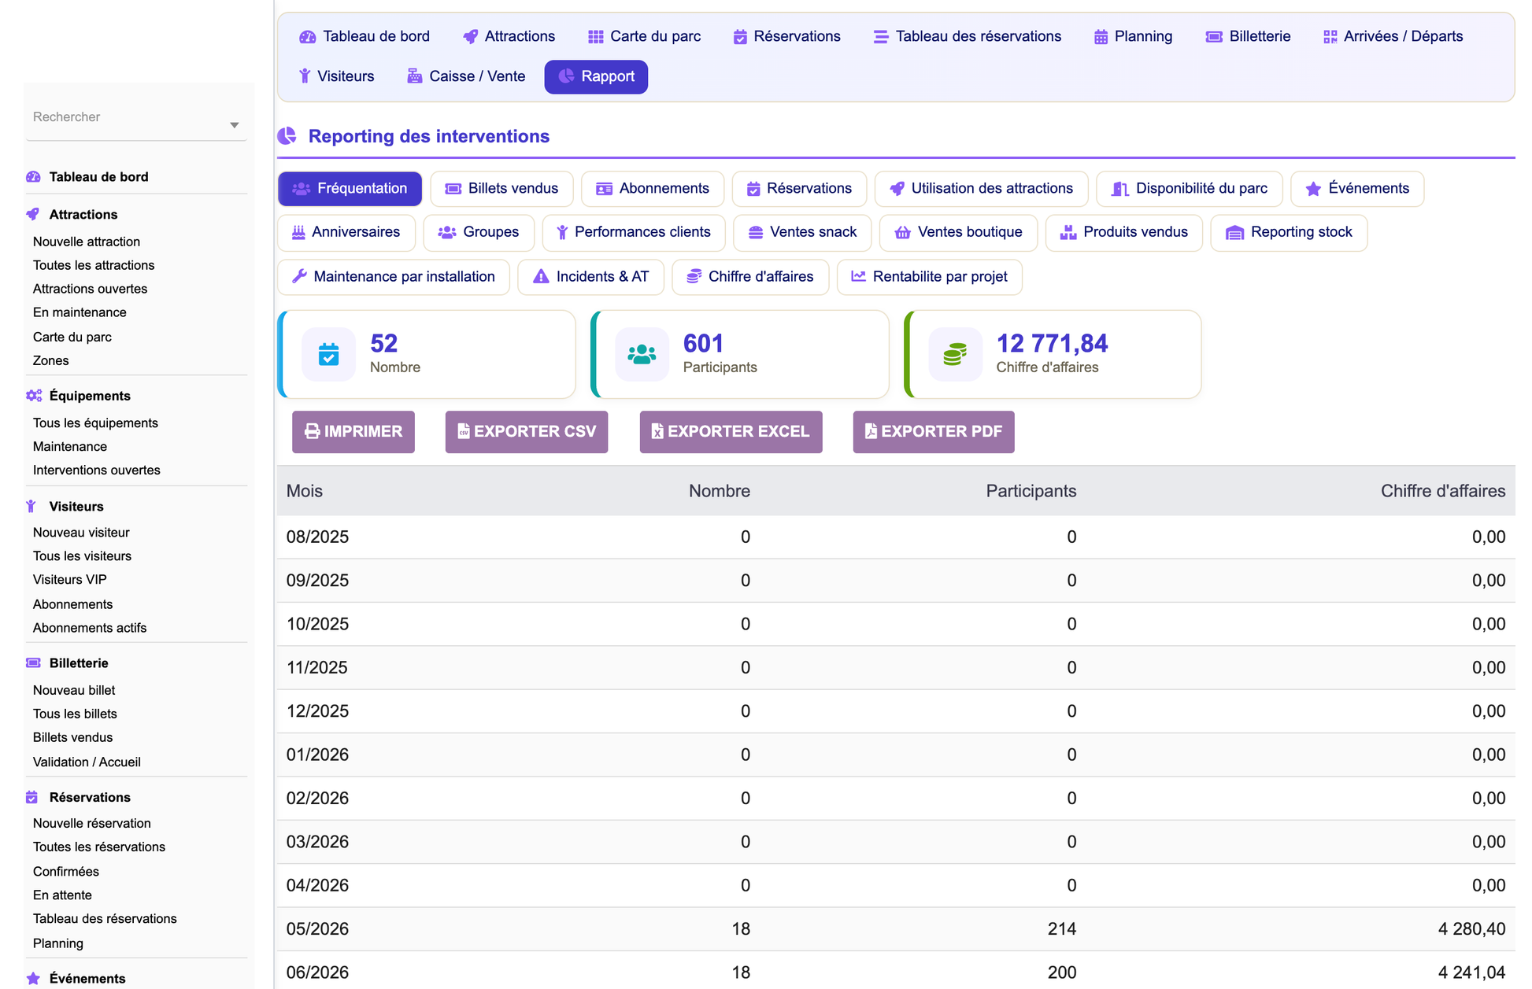Screen dimensions: 1532x989
Task: Select the Abonnements report tab
Action: point(653,189)
